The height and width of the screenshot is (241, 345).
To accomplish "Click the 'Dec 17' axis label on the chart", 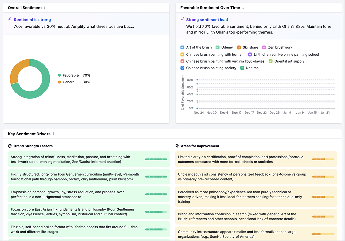I will coord(249,113).
